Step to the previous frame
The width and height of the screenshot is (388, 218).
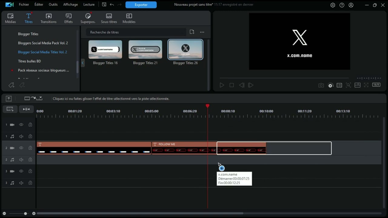coord(242,85)
